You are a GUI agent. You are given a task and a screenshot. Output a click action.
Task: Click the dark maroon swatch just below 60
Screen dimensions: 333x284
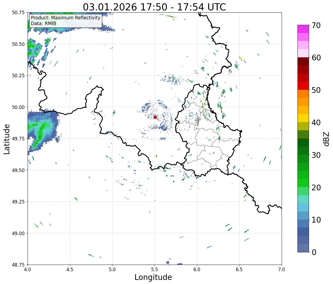coord(303,61)
